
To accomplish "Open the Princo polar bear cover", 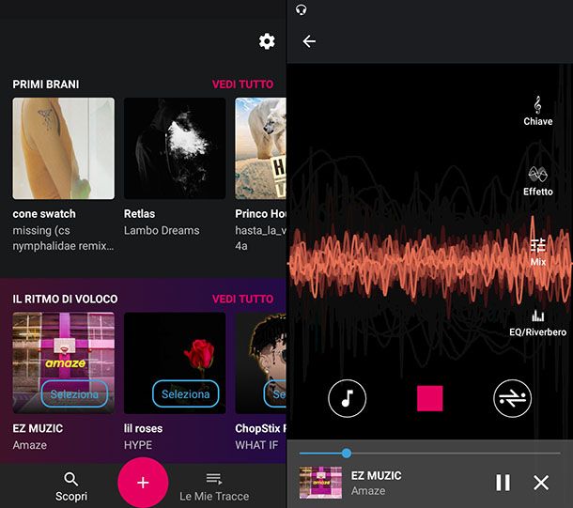I will 260,148.
